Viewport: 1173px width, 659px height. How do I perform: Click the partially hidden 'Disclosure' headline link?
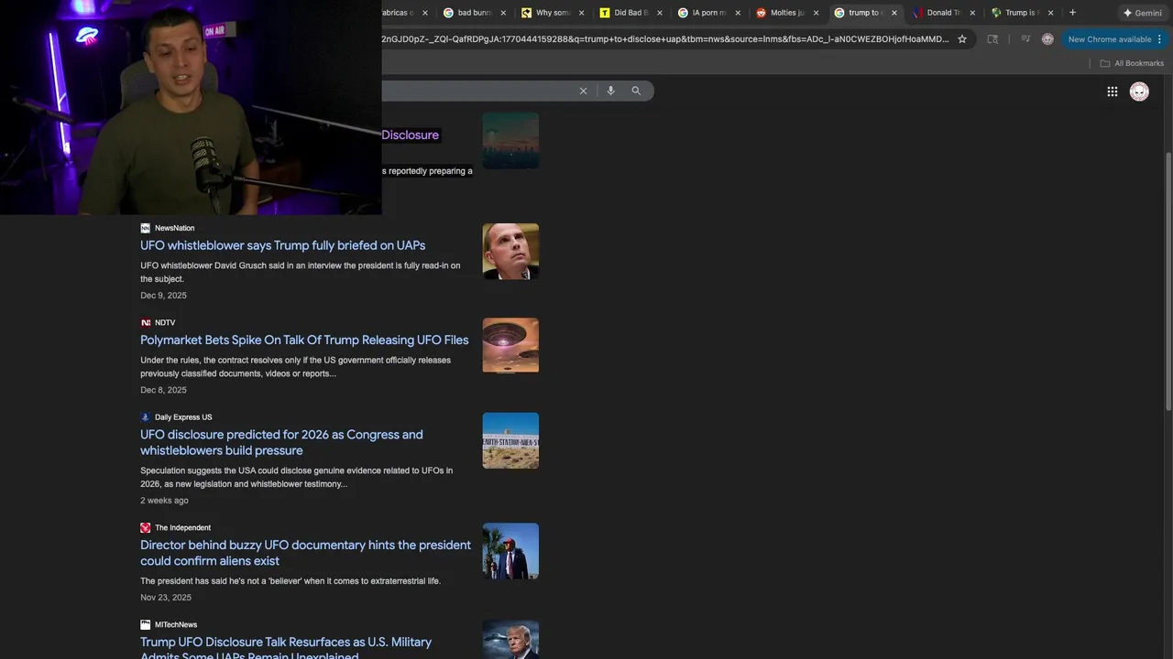[411, 135]
